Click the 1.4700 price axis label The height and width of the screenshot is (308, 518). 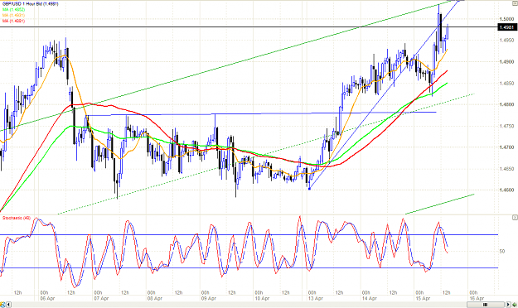point(506,147)
